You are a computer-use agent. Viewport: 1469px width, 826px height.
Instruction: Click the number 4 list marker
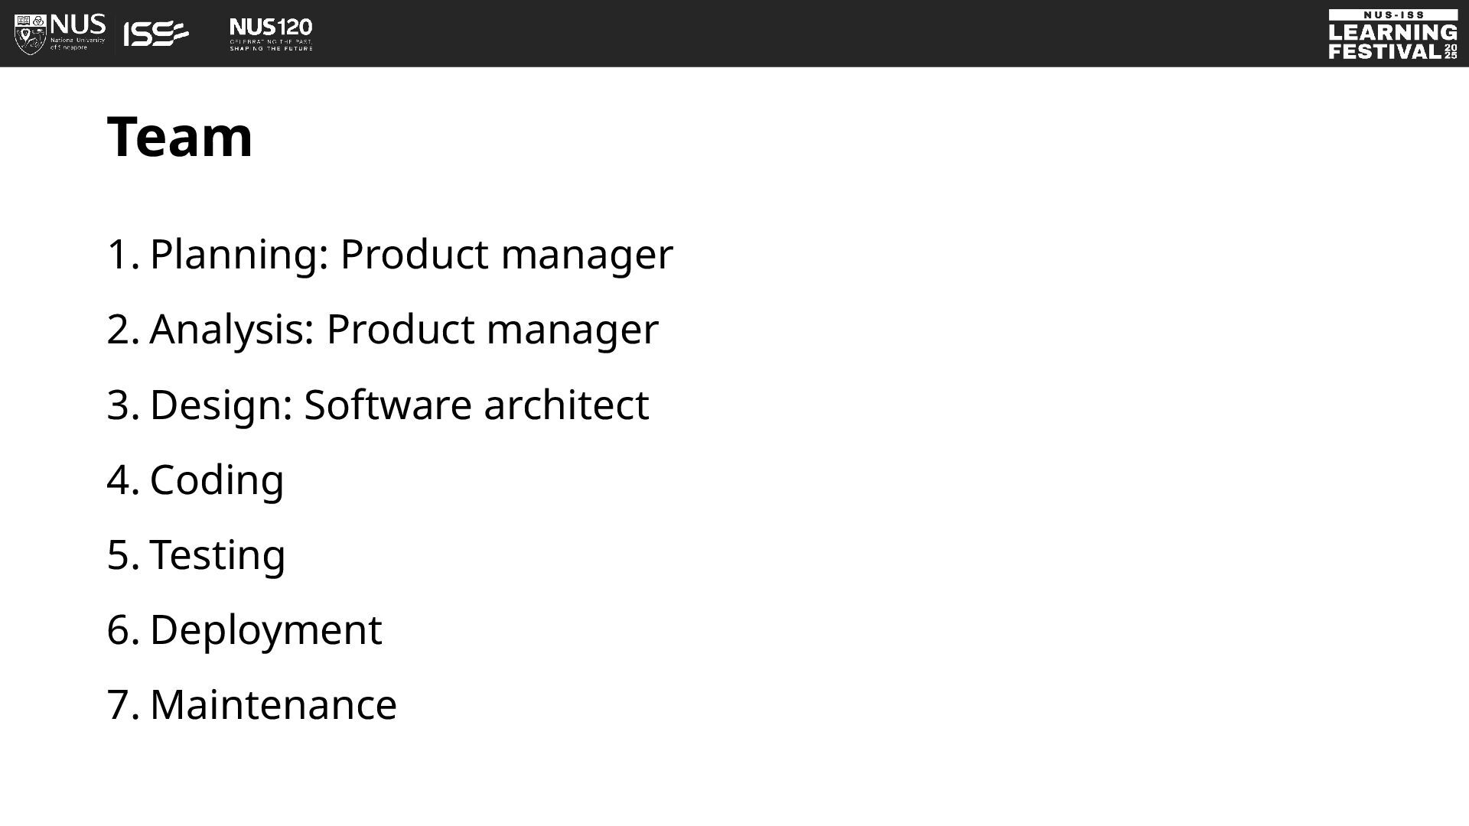[122, 480]
